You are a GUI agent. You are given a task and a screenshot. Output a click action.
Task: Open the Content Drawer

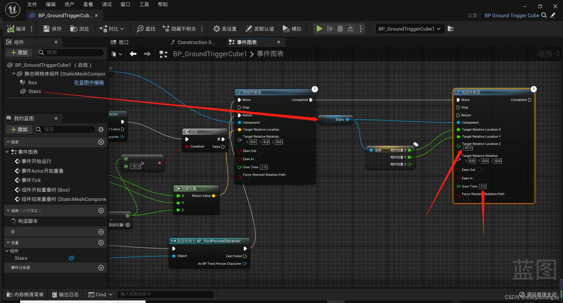pos(25,295)
